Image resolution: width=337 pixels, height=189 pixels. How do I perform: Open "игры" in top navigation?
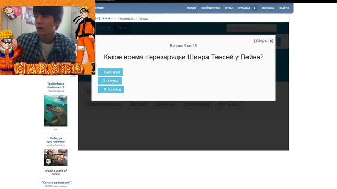pos(229,8)
